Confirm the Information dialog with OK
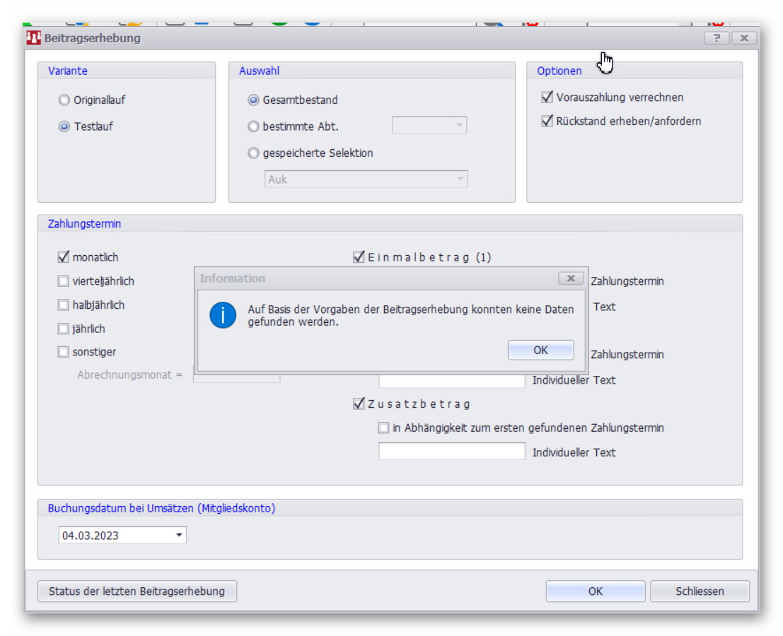This screenshot has height=636, width=783. pyautogui.click(x=540, y=350)
